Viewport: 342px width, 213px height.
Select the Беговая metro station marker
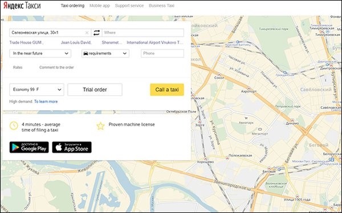(269, 168)
